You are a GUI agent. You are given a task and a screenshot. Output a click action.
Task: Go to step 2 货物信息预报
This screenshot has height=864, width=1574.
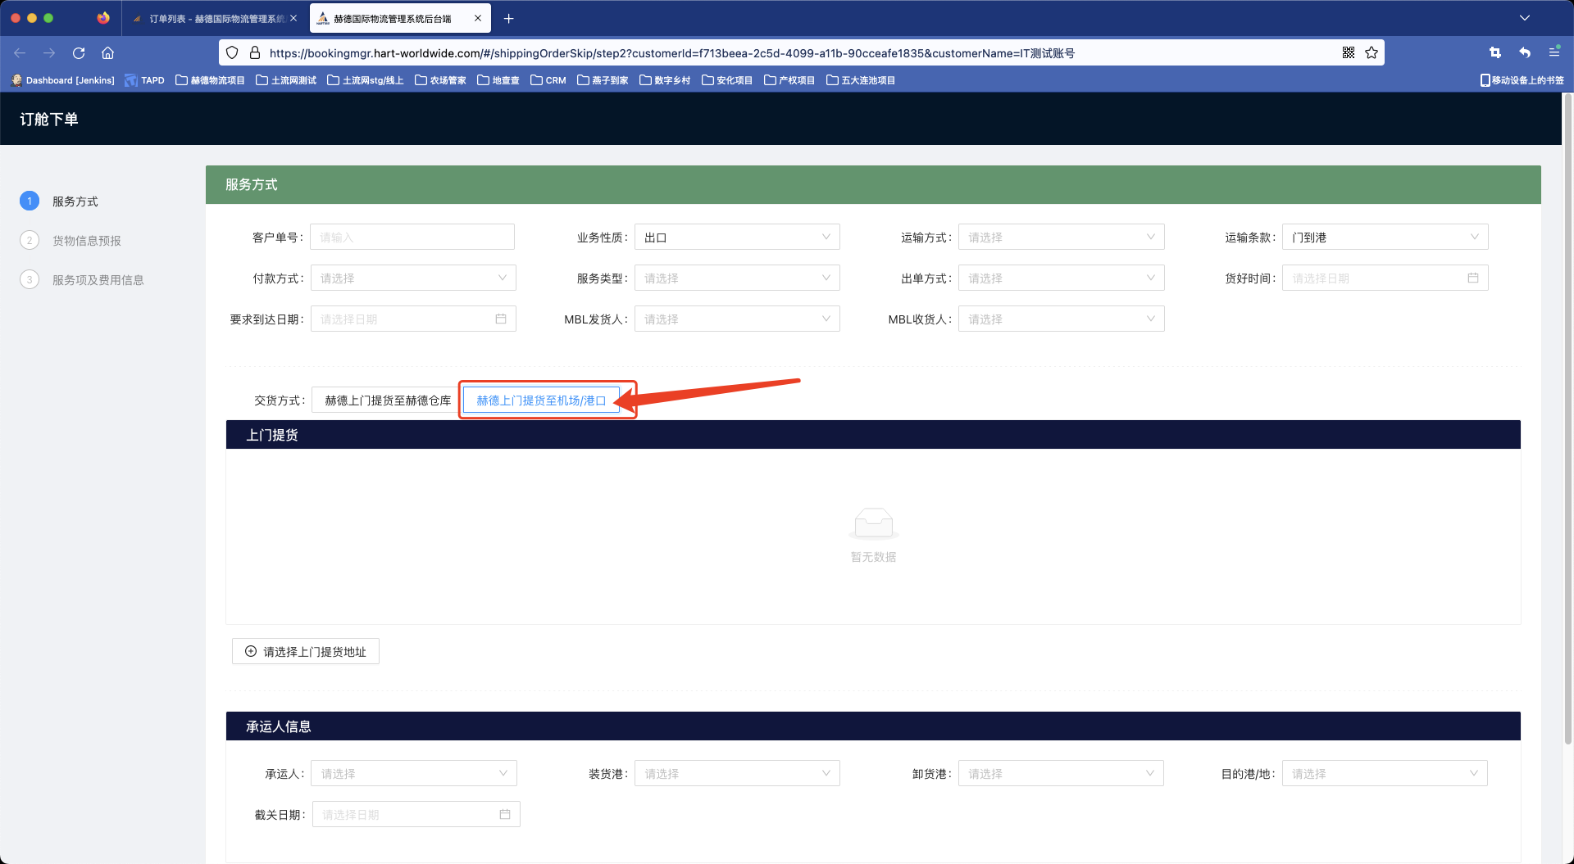pos(86,241)
